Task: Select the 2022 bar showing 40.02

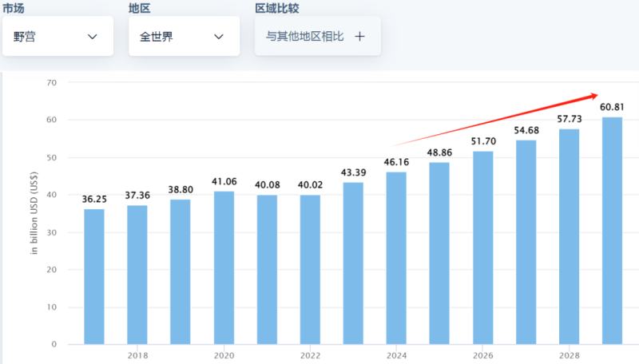Action: tap(310, 269)
